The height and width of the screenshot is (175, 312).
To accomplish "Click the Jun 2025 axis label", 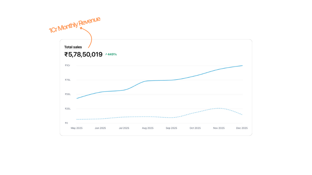I will click(x=100, y=128).
